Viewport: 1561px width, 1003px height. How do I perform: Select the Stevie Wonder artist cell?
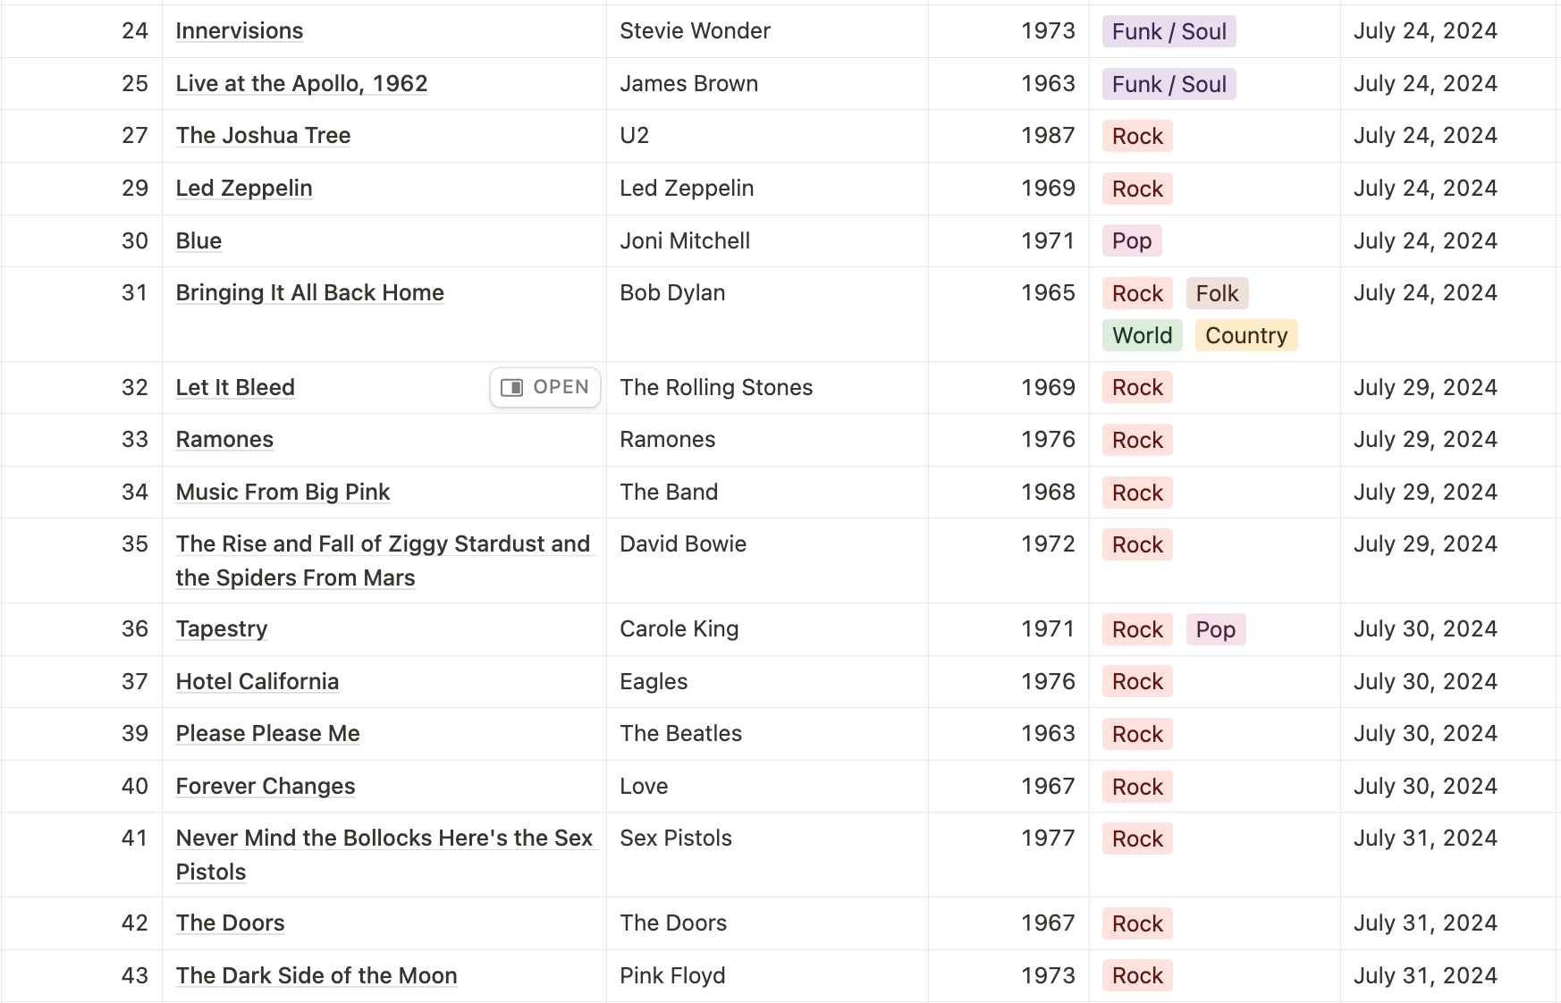[x=767, y=31]
